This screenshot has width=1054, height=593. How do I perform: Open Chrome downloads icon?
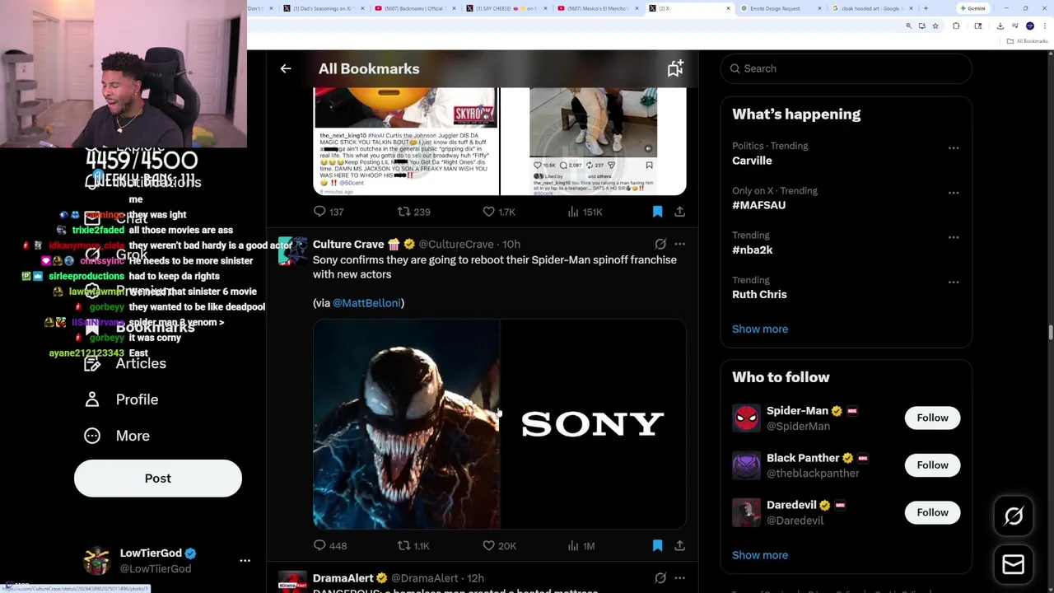coord(1000,26)
